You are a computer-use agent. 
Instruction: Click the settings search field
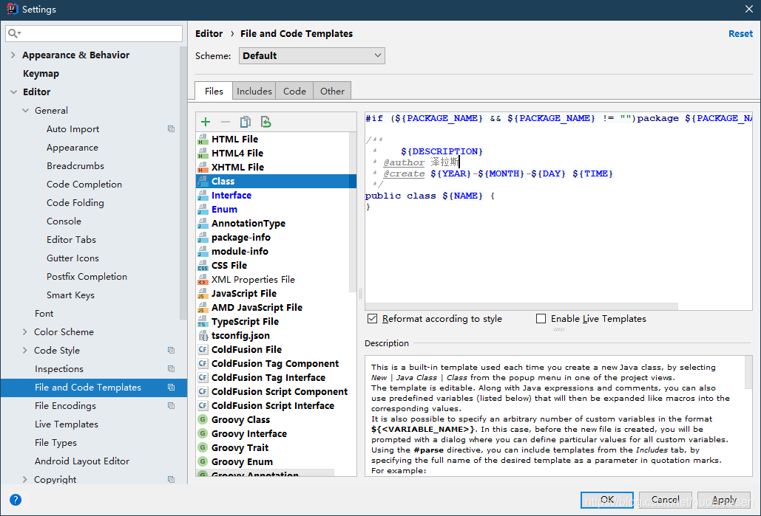tap(94, 33)
